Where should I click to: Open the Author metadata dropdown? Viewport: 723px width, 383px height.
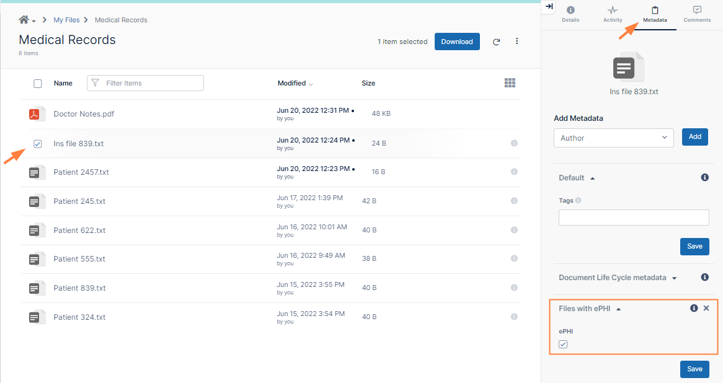[613, 138]
